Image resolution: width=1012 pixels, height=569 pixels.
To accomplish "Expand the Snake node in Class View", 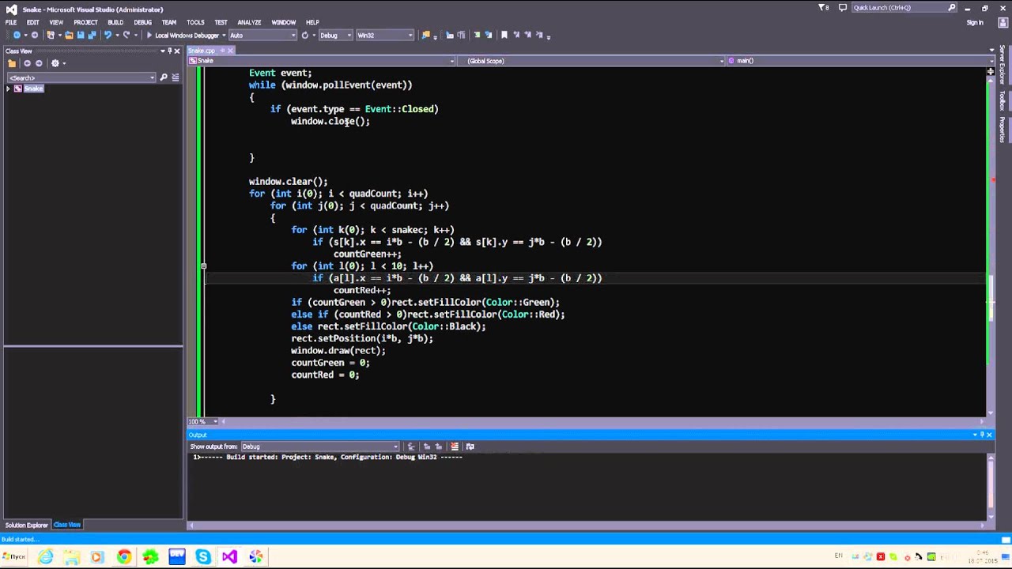I will coord(8,89).
